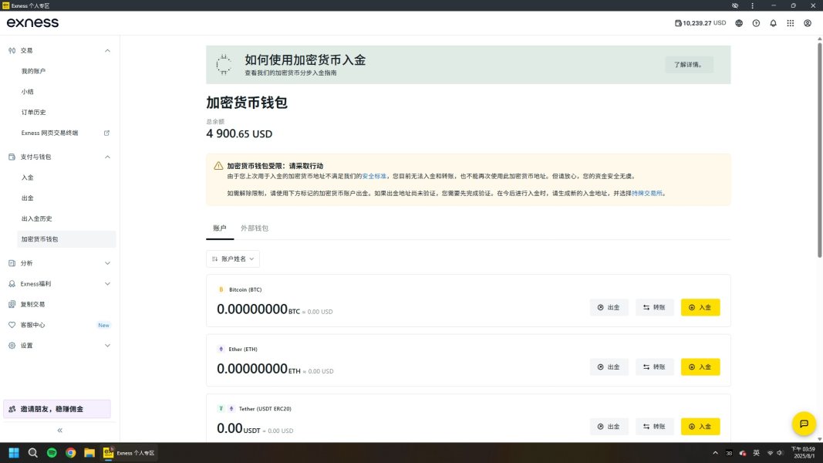The height and width of the screenshot is (463, 823).
Task: Click 了解详情 on the deposit guide banner
Action: [689, 65]
